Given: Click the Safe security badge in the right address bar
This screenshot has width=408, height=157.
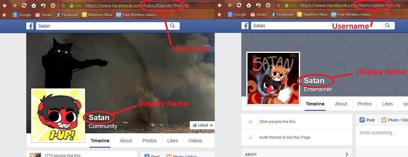Looking at the screenshot, I should tap(291, 5).
